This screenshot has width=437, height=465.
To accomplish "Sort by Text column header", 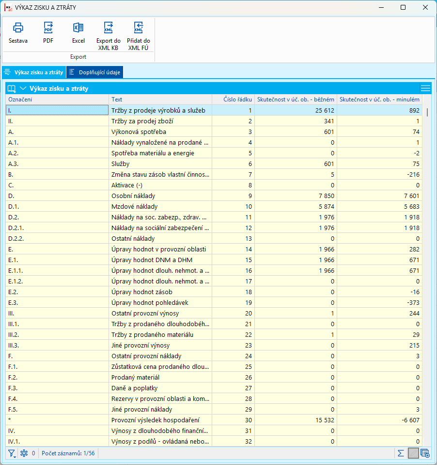I will 160,100.
